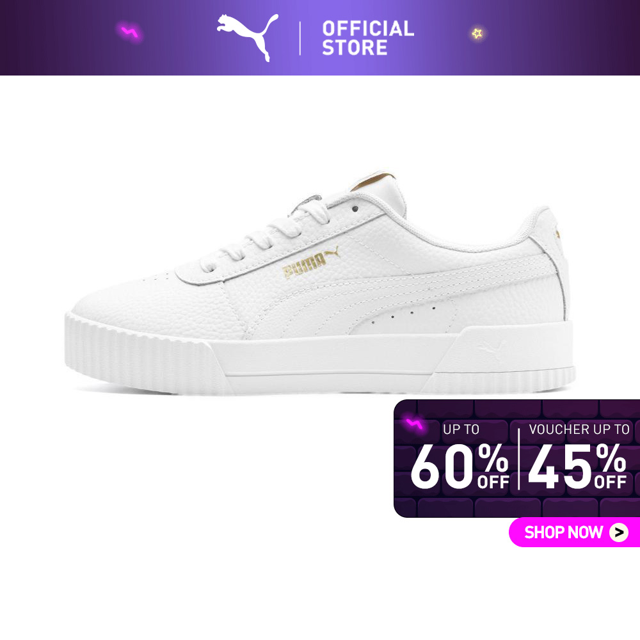640x640 pixels.
Task: Click the UP TO label on promo
Action: pyautogui.click(x=461, y=429)
